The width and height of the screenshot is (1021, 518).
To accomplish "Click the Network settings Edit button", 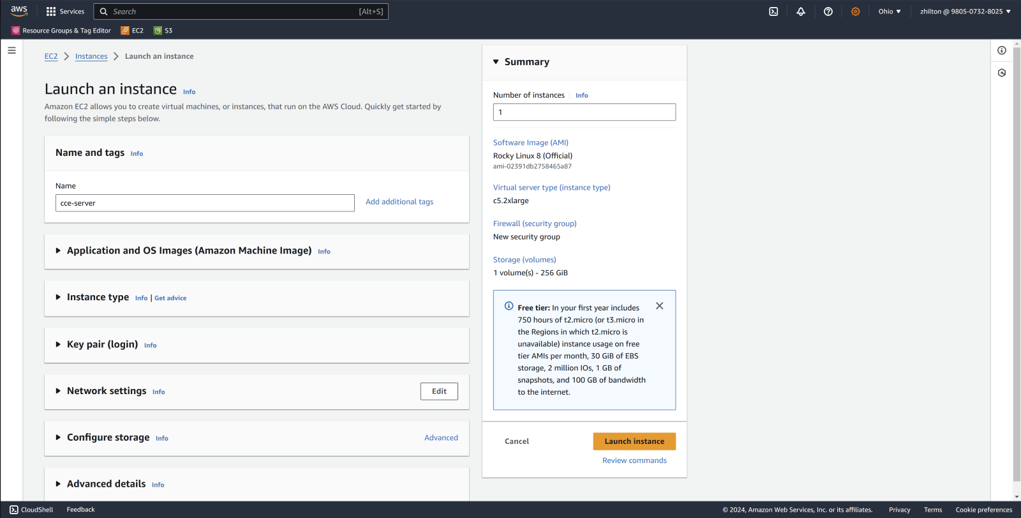I will (439, 392).
